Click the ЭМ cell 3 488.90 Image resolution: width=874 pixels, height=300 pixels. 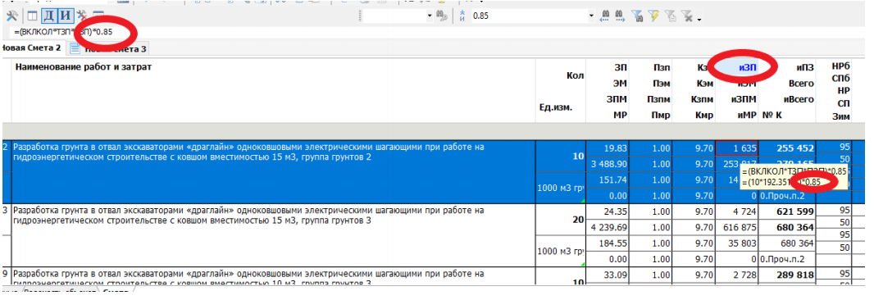tap(607, 164)
